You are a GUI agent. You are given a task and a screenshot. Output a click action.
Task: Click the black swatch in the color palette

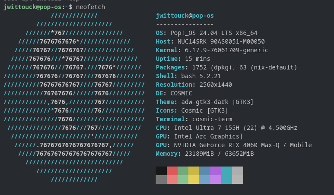pos(161,171)
